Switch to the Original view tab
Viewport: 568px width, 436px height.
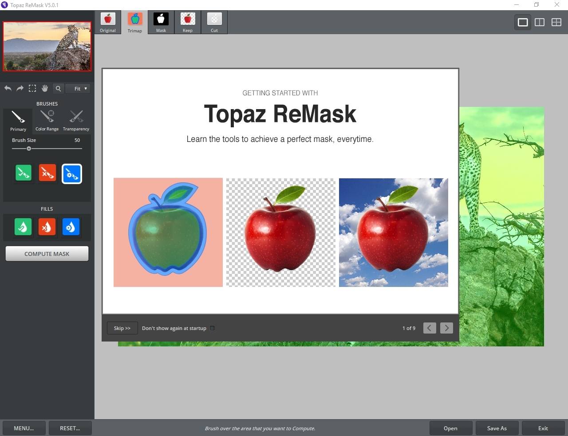point(108,22)
